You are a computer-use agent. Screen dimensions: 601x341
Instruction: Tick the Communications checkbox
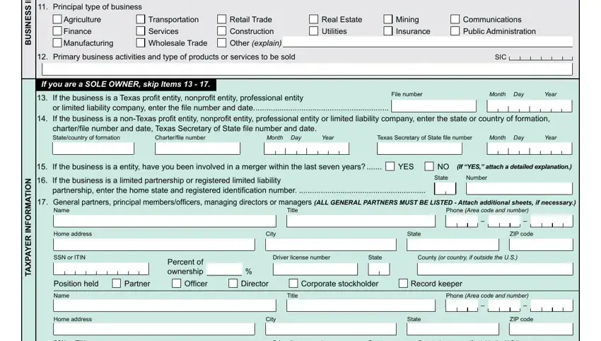point(455,19)
